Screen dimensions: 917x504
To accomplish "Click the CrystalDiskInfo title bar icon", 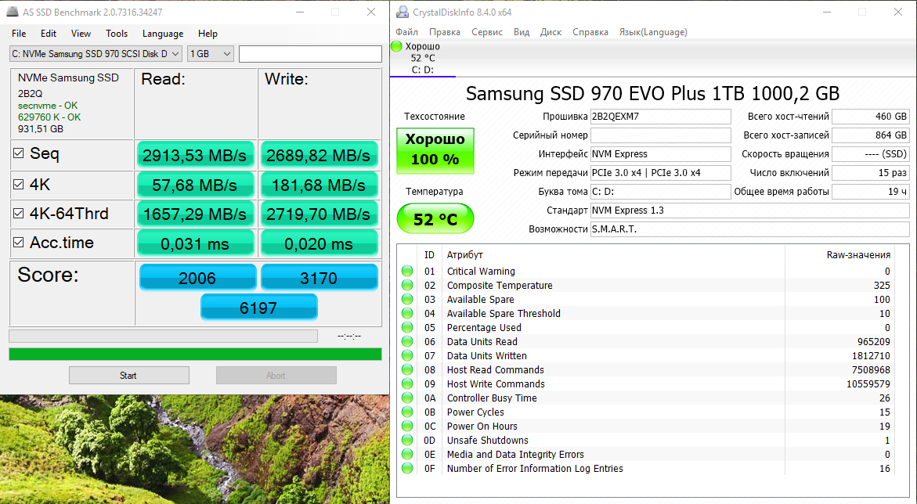I will [403, 12].
